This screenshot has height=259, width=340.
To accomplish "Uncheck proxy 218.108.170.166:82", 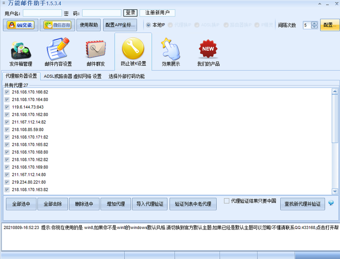I will (7, 92).
